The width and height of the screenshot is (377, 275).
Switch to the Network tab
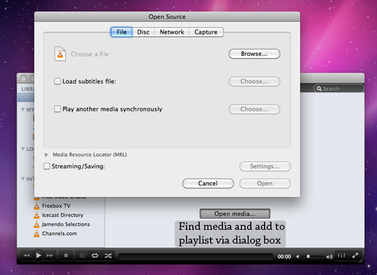click(x=172, y=32)
